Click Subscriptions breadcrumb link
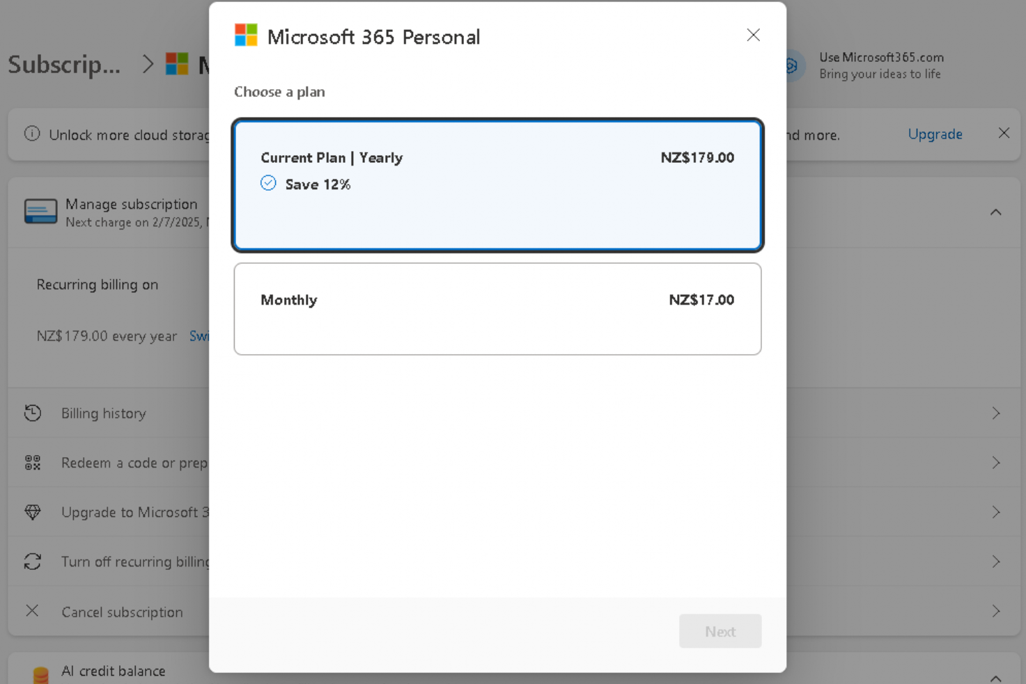Viewport: 1026px width, 684px height. click(64, 65)
